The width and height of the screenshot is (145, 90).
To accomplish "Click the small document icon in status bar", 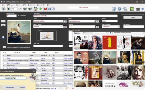I will pos(60,88).
